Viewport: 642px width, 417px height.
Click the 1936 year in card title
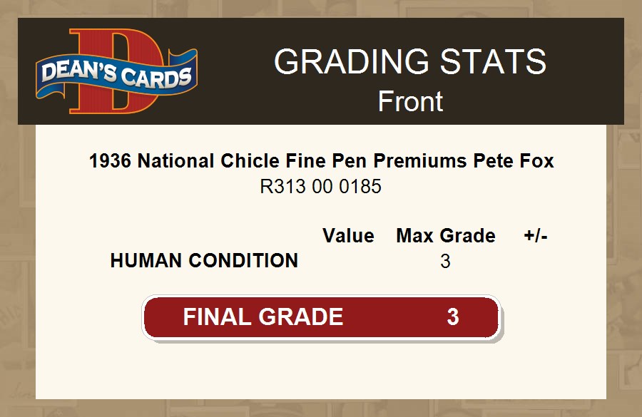[x=110, y=161]
